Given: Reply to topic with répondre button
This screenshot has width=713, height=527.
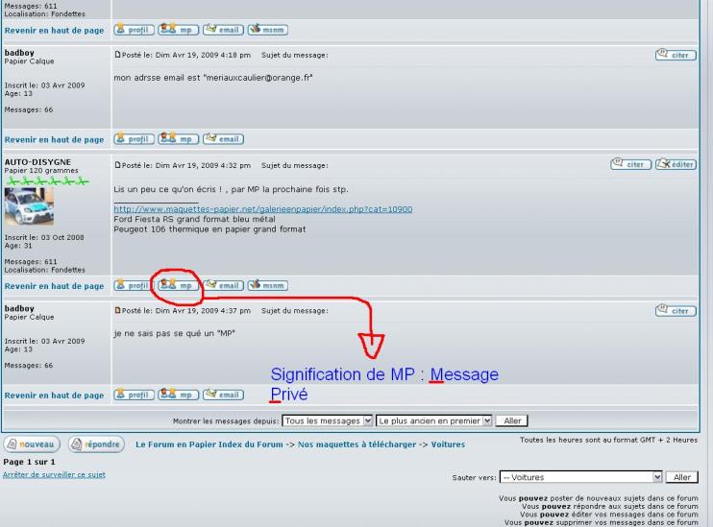Looking at the screenshot, I should tap(96, 443).
